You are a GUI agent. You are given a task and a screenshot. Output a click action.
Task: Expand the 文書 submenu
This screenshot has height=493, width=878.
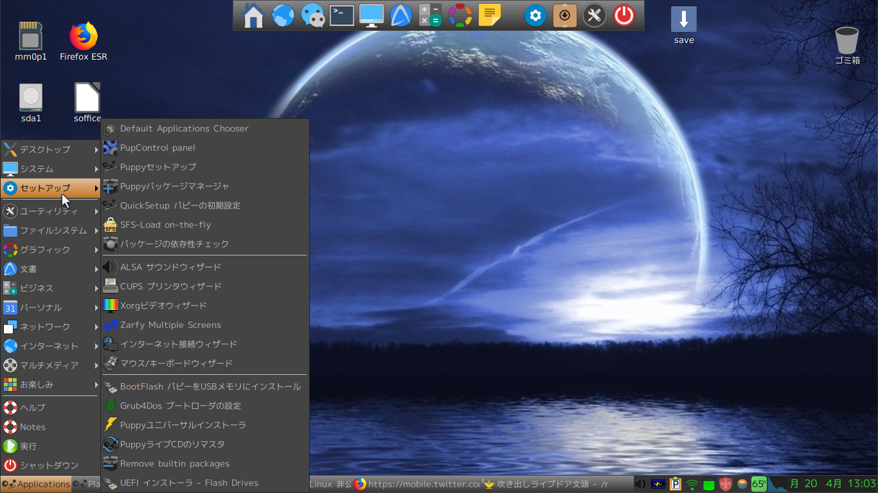point(51,269)
